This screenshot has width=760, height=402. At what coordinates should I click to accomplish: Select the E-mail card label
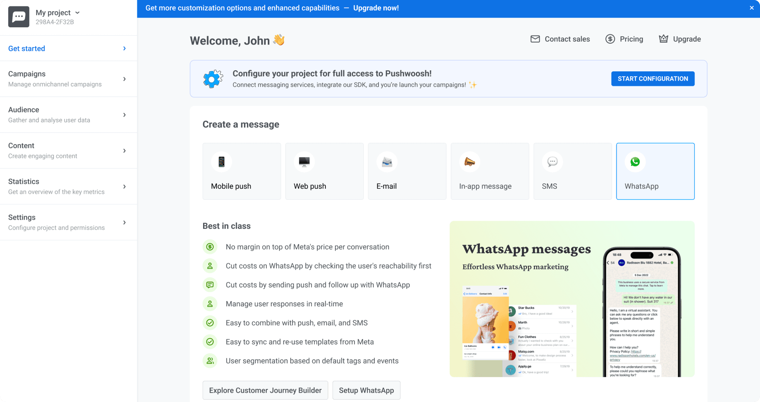pos(386,186)
